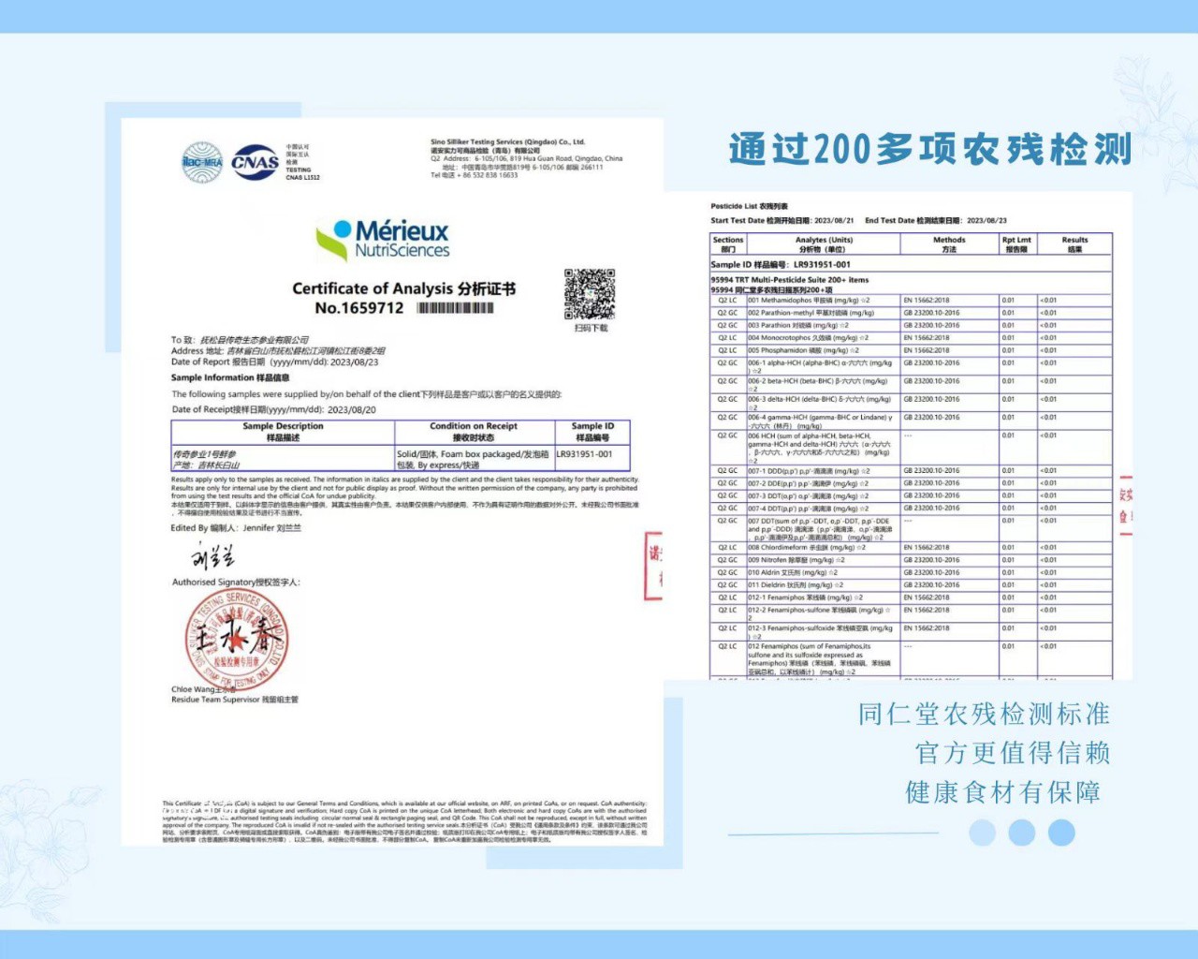Click the 扫码下载 label under QR code

point(591,328)
